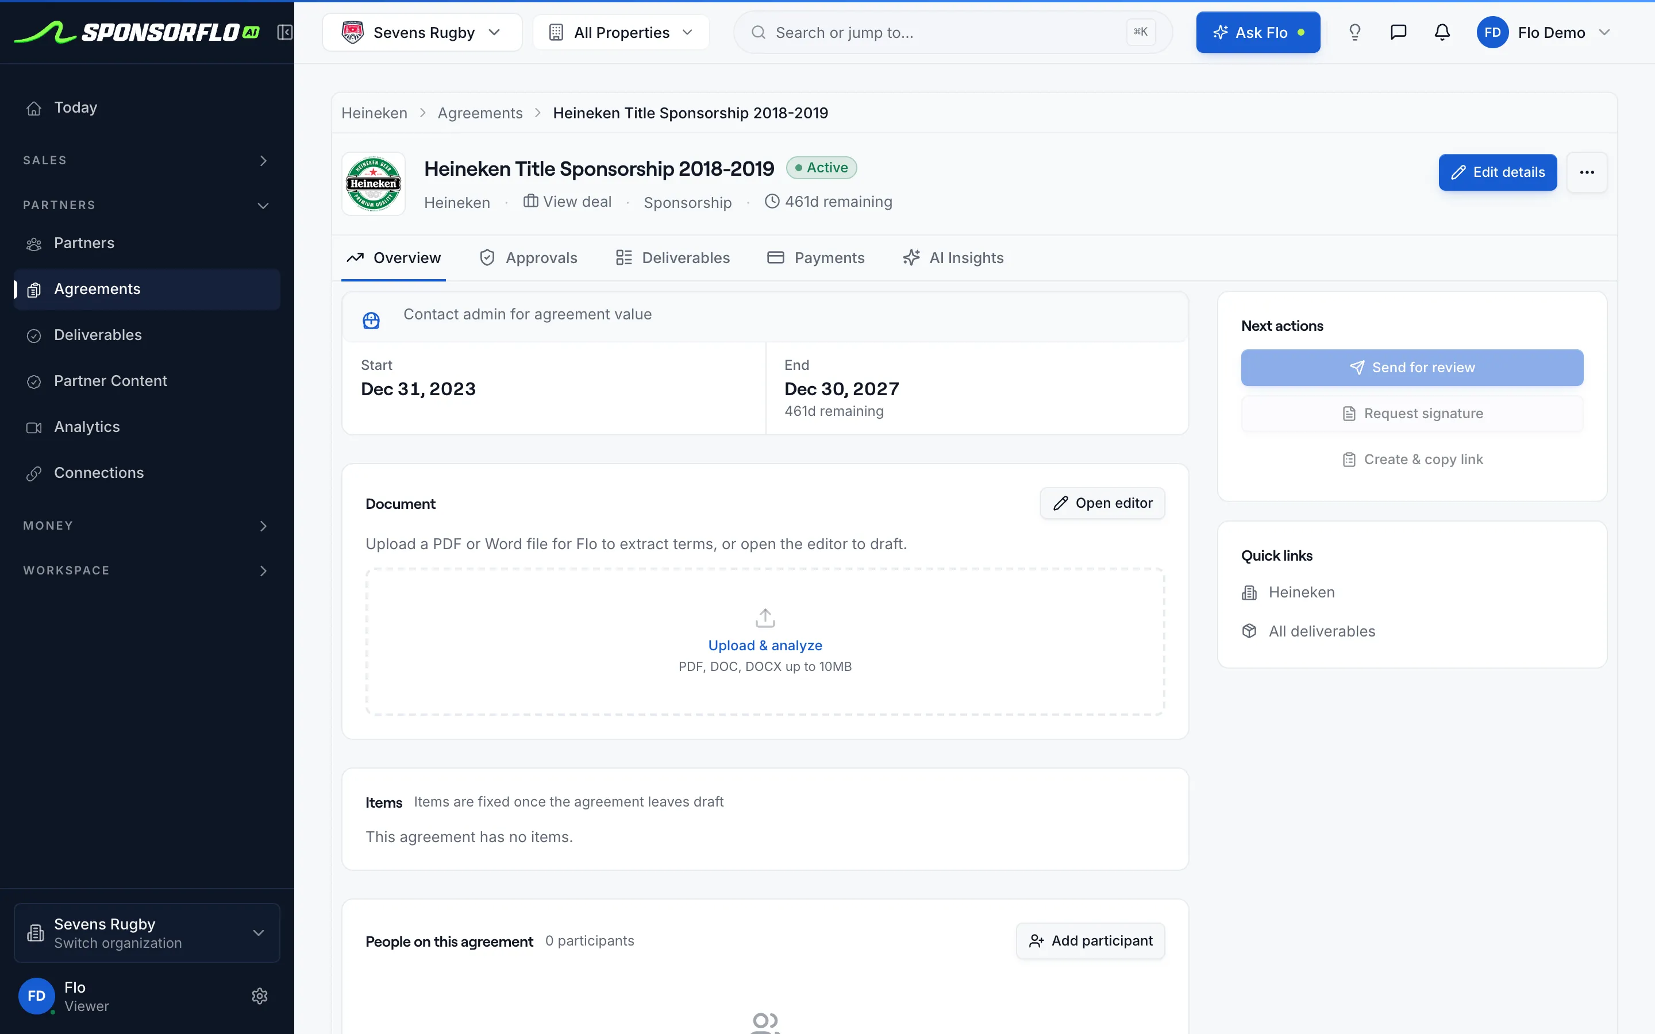Screen dimensions: 1655x1034
Task: Focus the Search or jump to field
Action: [x=953, y=32]
